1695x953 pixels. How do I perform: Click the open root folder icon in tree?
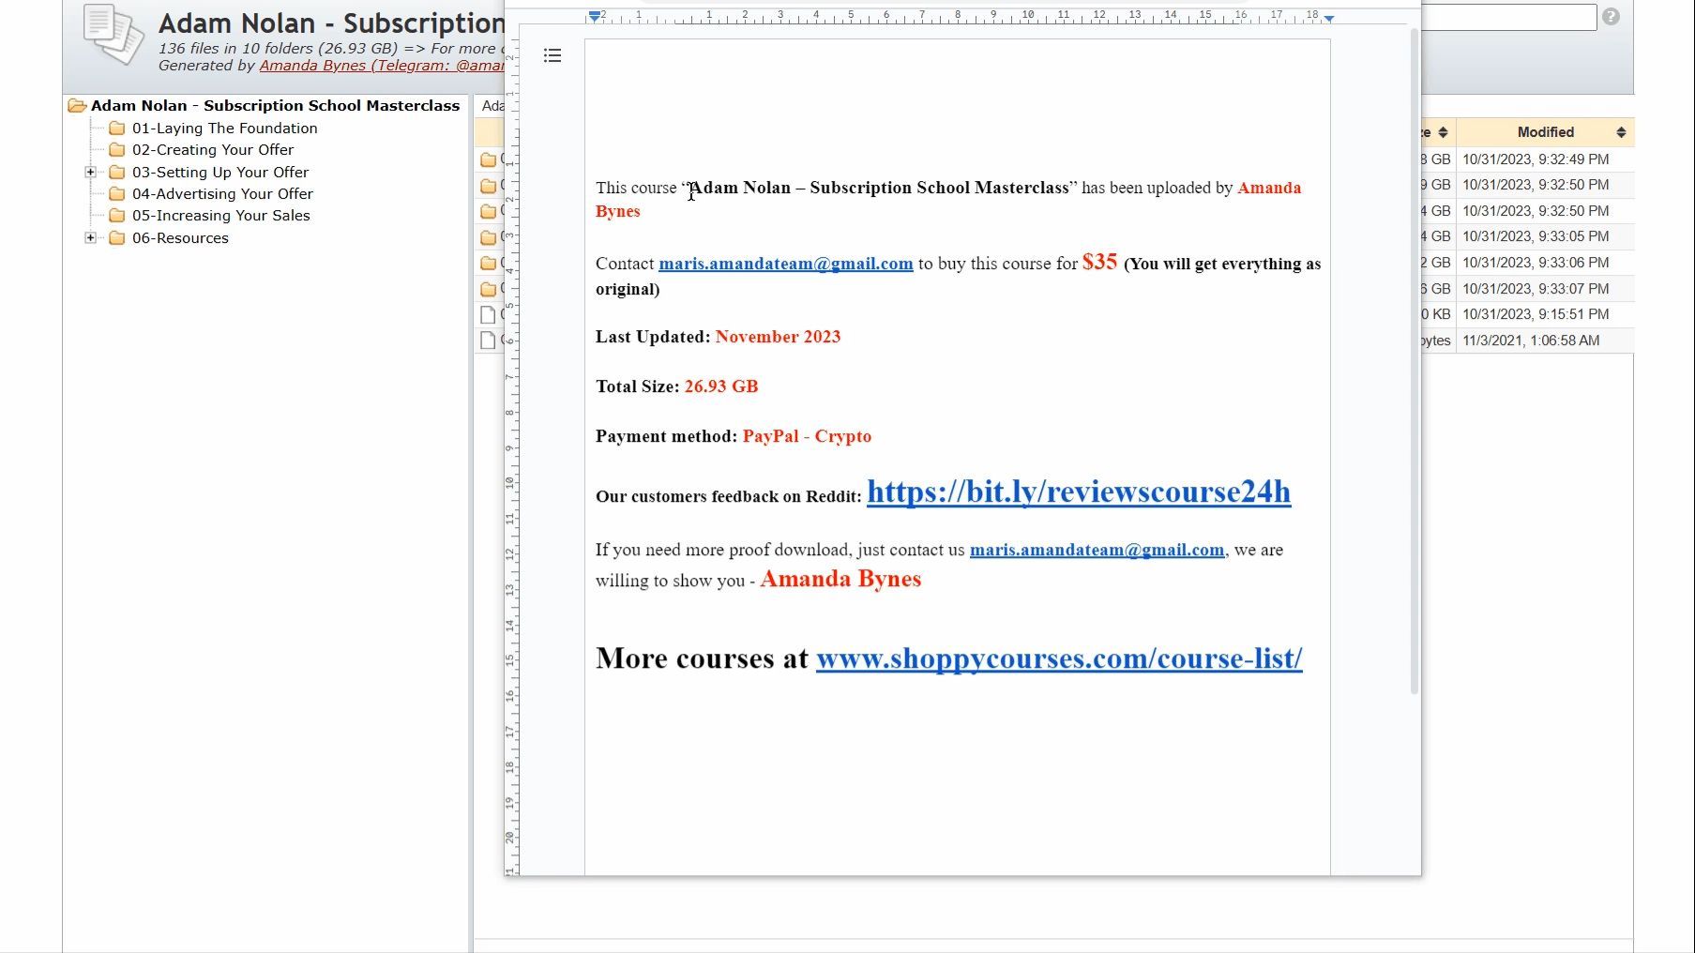77,106
